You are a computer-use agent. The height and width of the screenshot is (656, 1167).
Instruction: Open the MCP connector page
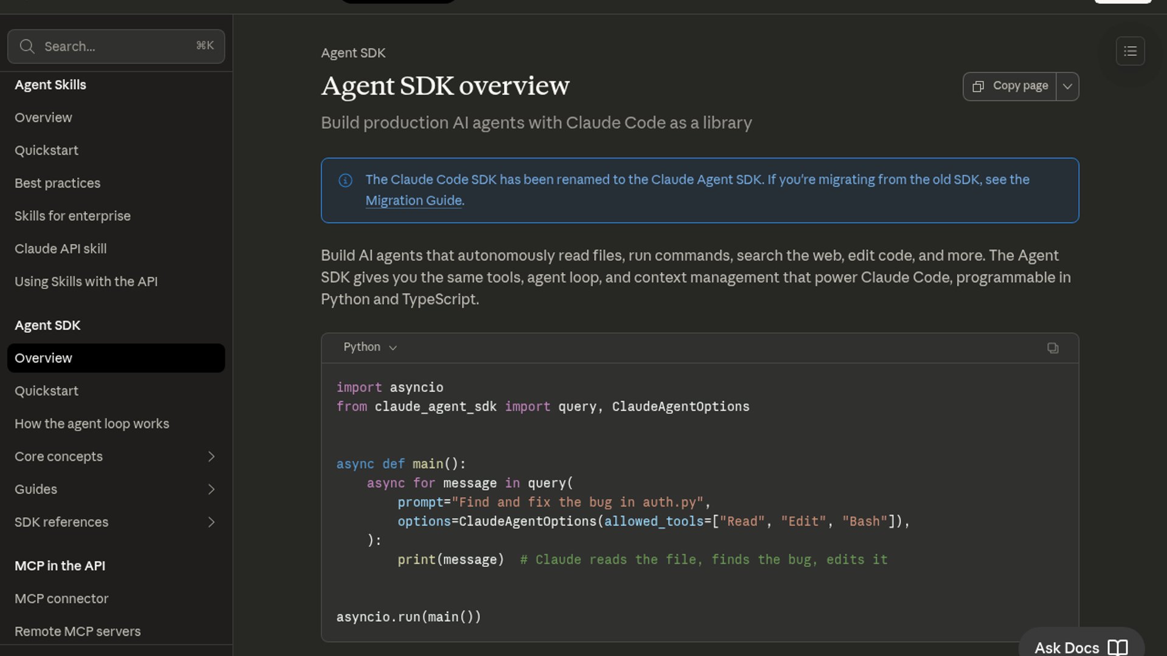61,599
